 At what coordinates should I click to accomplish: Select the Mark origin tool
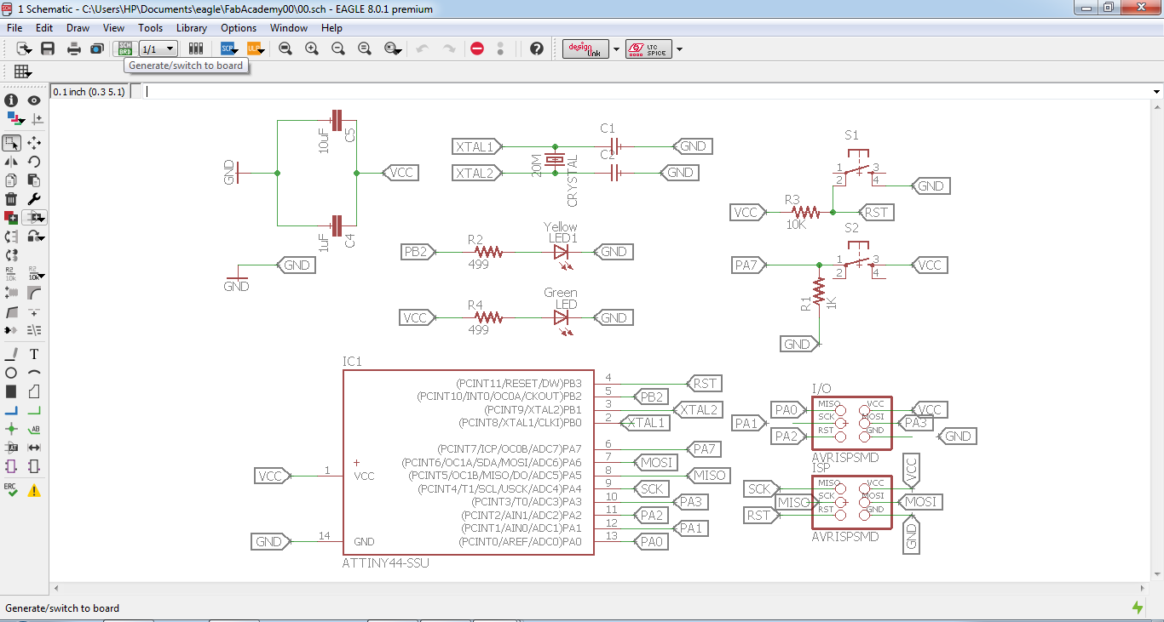tap(36, 119)
